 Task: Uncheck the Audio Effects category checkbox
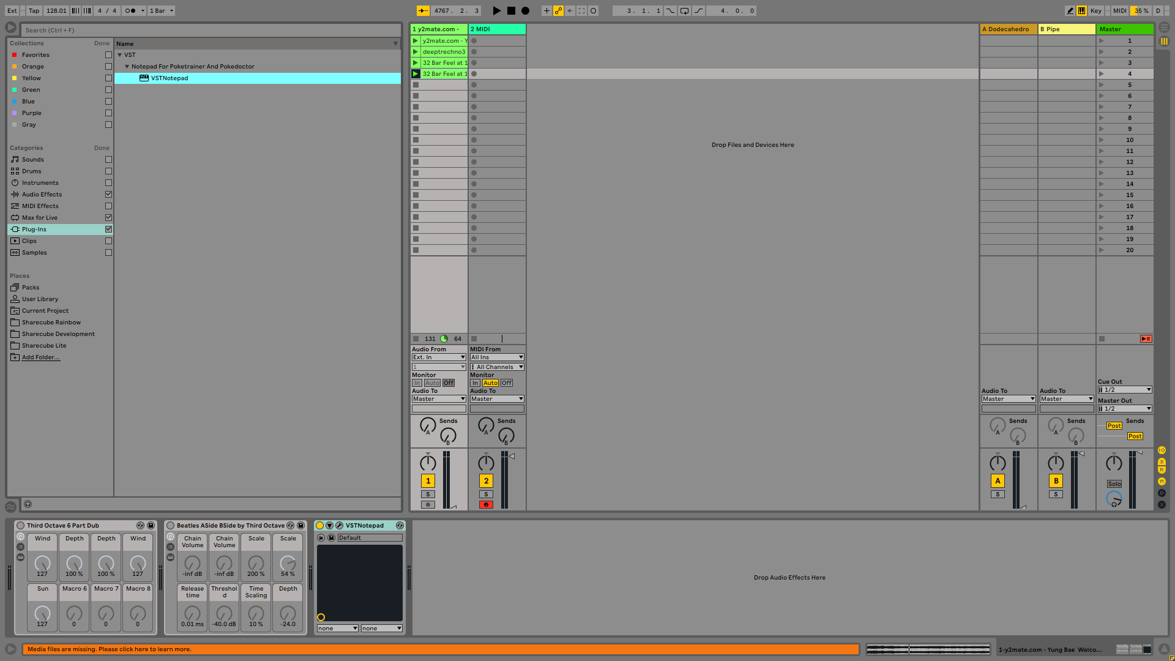pos(108,195)
